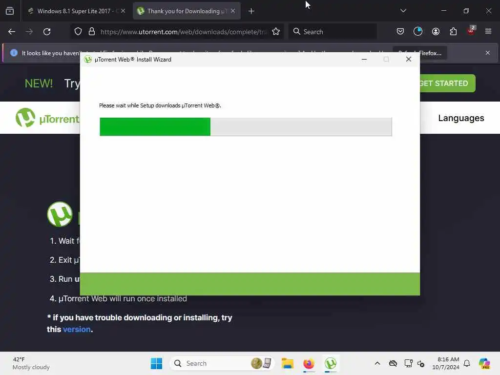This screenshot has height=375, width=500.
Task: Click the version link
Action: 77,330
